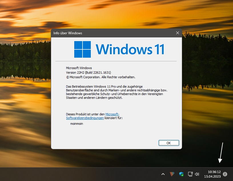233x181 pixels.
Task: Click the Version 22H2 build line
Action: 88,73
